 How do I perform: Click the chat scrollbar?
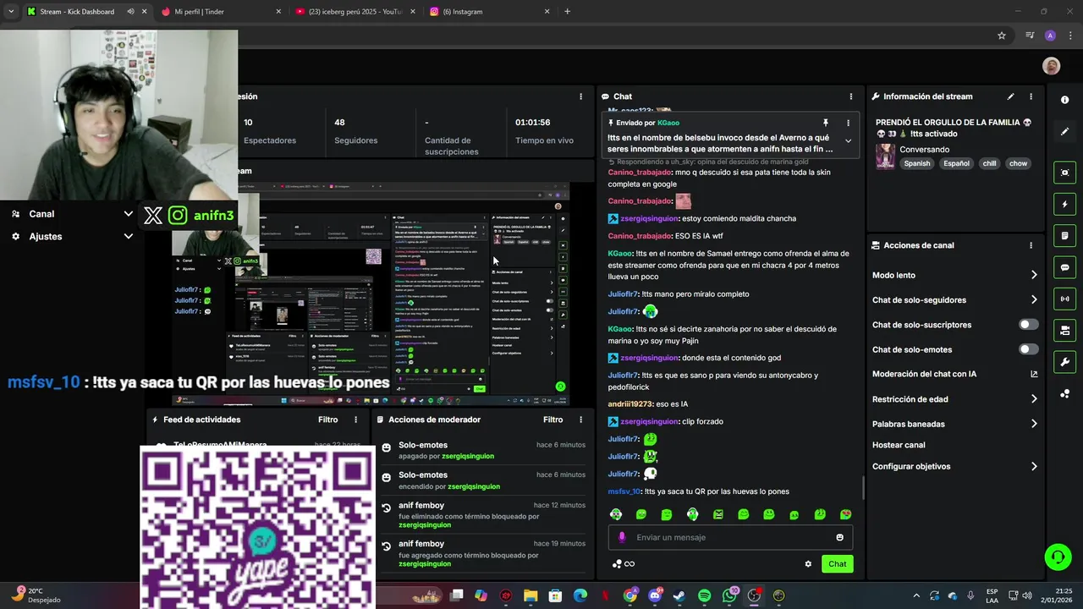tap(862, 487)
